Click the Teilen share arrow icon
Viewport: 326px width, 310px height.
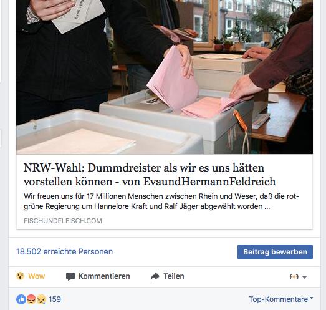tap(155, 276)
